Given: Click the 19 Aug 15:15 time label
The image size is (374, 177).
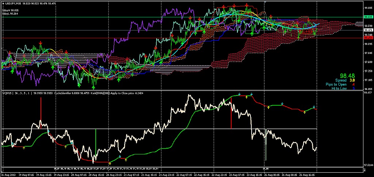Looking at the screenshot, I should [45, 175].
